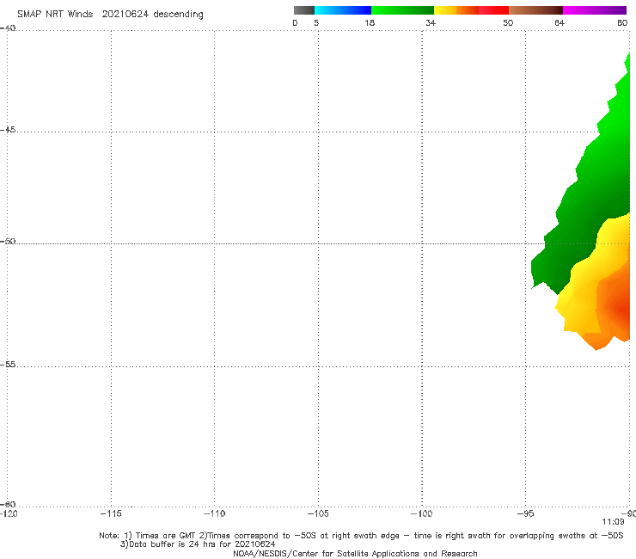Click the dark red-orange wind maximum region

tap(621, 310)
